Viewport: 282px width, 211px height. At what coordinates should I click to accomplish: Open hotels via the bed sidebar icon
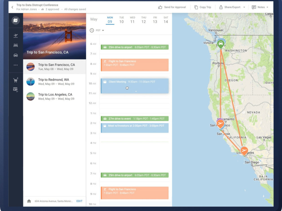click(16, 45)
